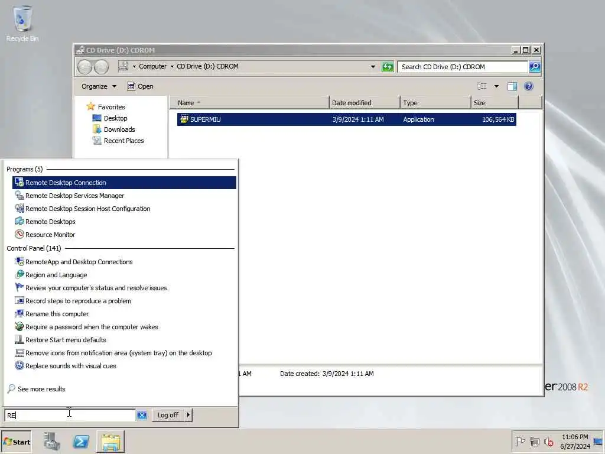Sort by the Size column header
Image resolution: width=605 pixels, height=454 pixels.
click(495, 103)
